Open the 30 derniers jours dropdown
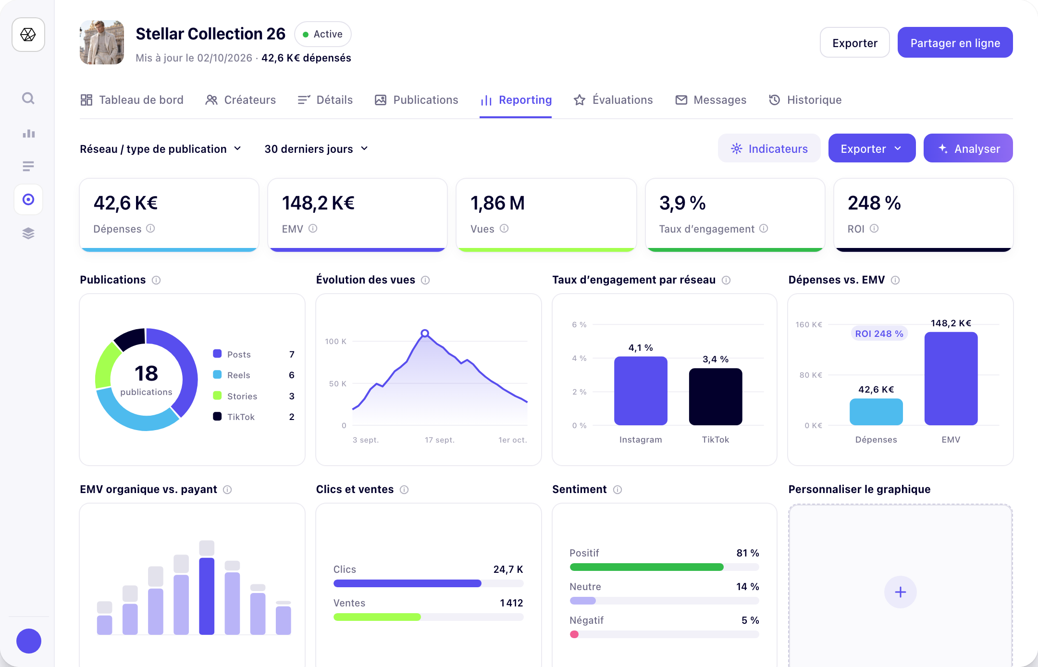This screenshot has height=667, width=1038. click(316, 149)
